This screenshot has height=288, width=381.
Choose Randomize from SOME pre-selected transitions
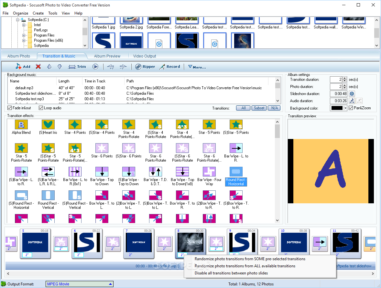pos(250,259)
